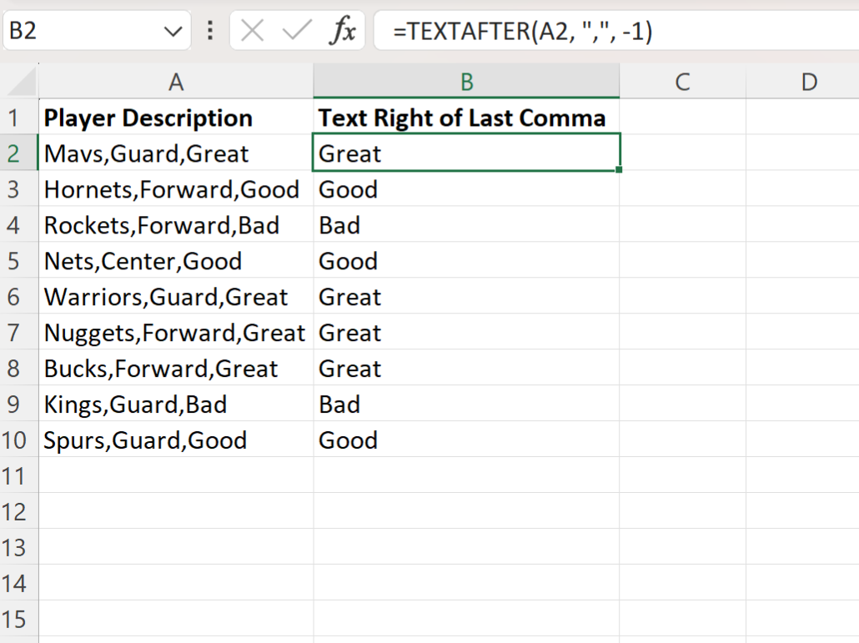Image resolution: width=859 pixels, height=643 pixels.
Task: Select row 8 header
Action: coord(19,368)
